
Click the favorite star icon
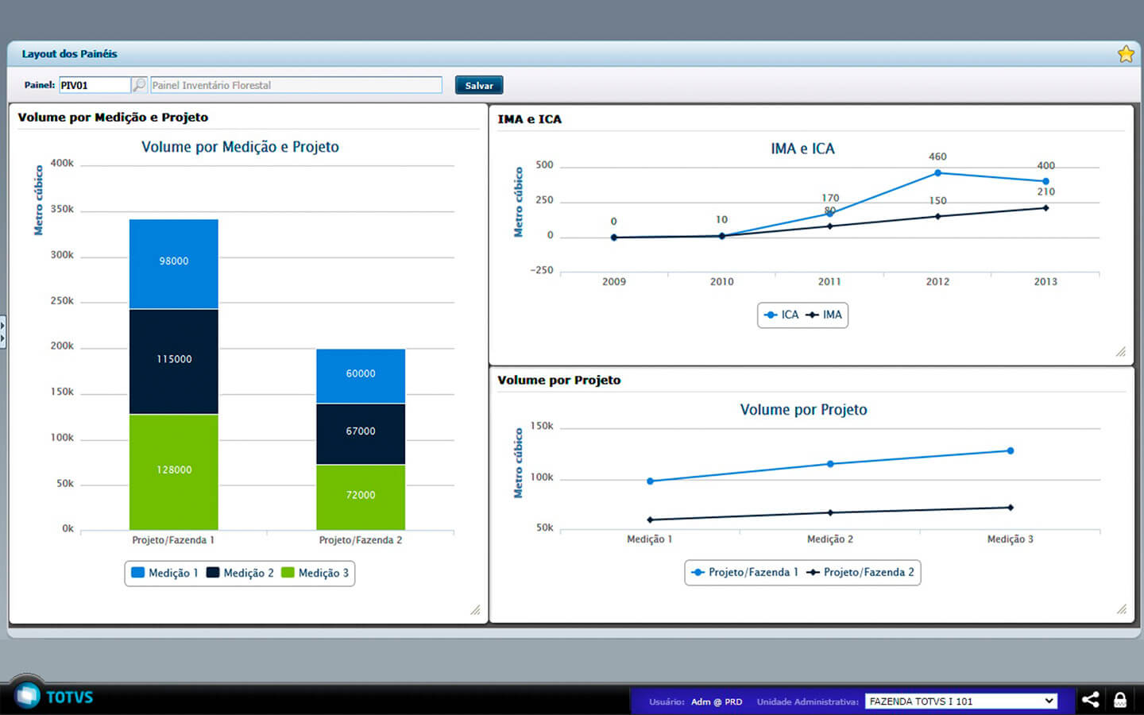coord(1125,54)
